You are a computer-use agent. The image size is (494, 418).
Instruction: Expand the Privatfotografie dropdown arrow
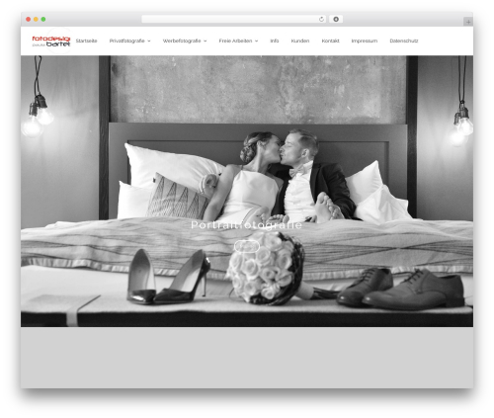[149, 42]
